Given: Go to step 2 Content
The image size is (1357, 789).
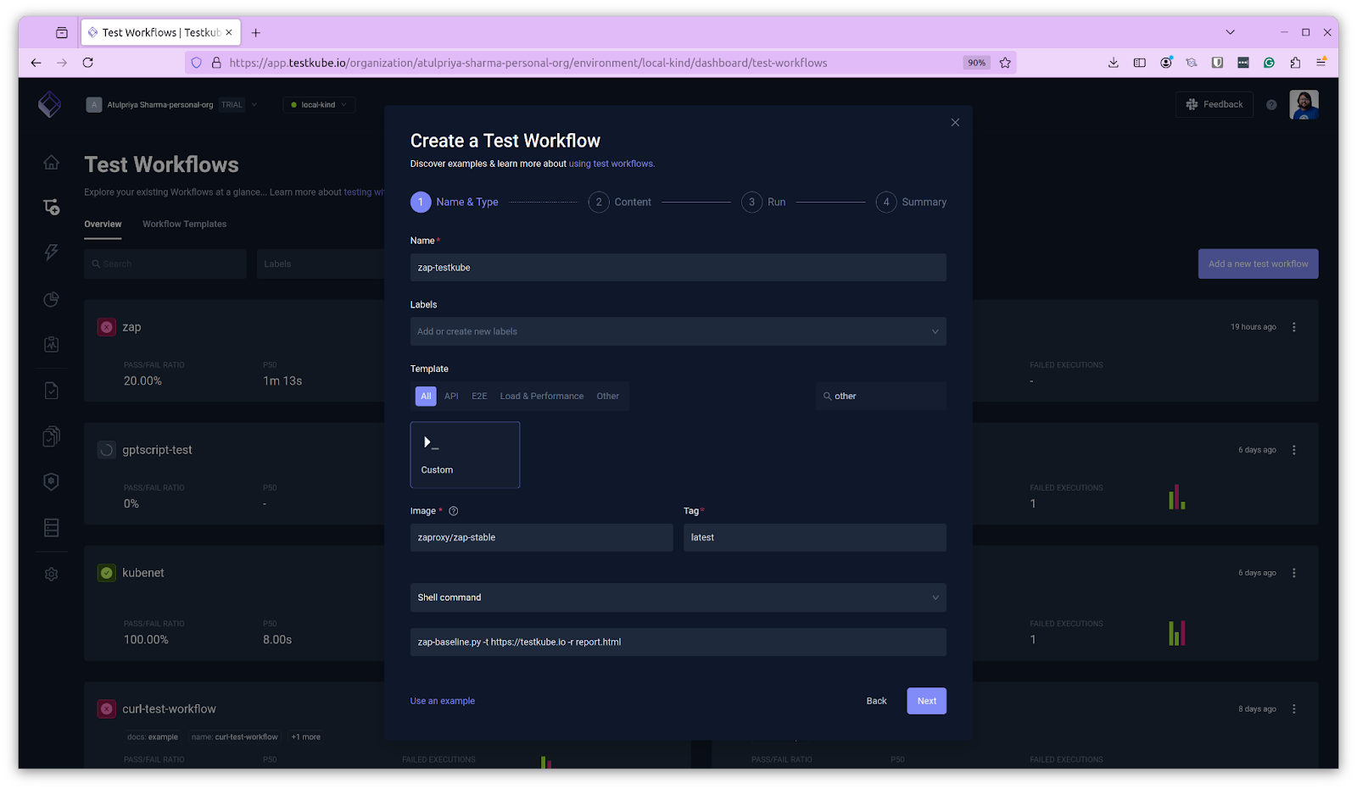Looking at the screenshot, I should [620, 202].
